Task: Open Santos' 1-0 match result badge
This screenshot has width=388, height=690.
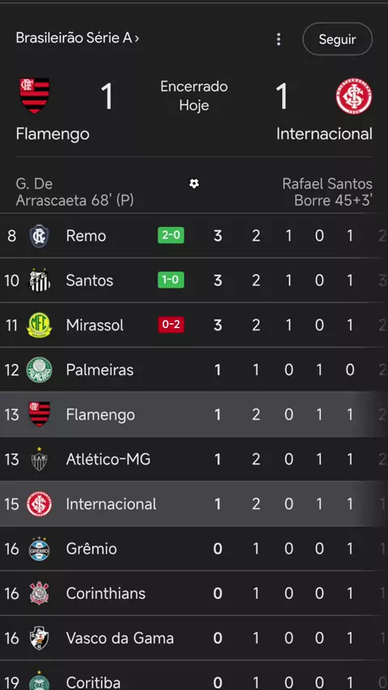Action: coord(171,280)
